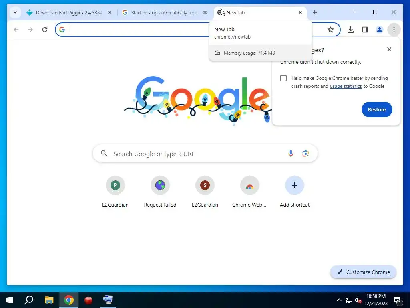This screenshot has width=410, height=308.
Task: Click Customize Chrome button
Action: tap(364, 272)
